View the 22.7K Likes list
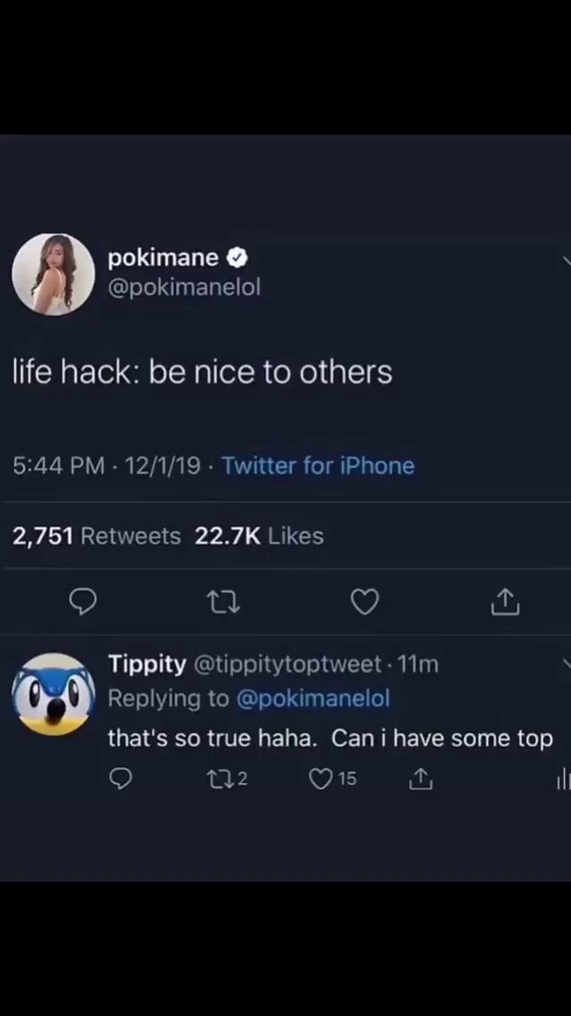Viewport: 571px width, 1016px height. pyautogui.click(x=259, y=536)
